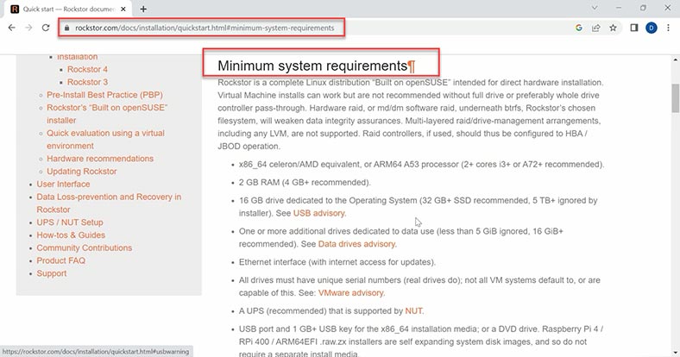The height and width of the screenshot is (357, 680).
Task: Reload the Rockstor page
Action: 46,28
